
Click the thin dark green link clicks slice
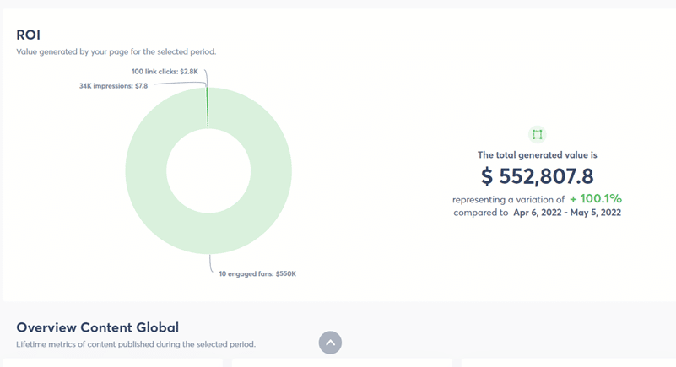[x=208, y=108]
